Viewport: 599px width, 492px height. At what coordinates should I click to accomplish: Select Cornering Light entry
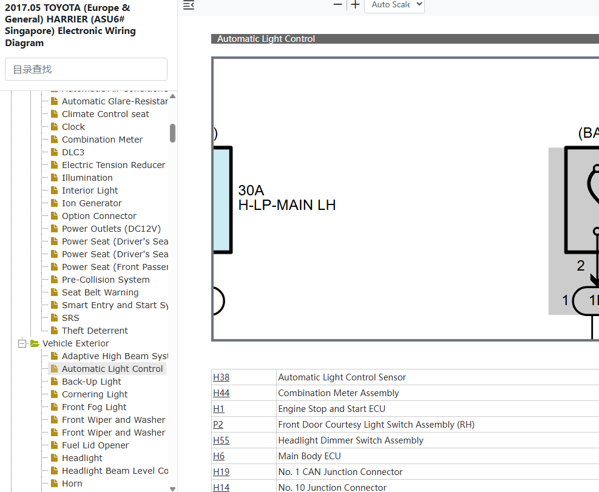tap(95, 394)
